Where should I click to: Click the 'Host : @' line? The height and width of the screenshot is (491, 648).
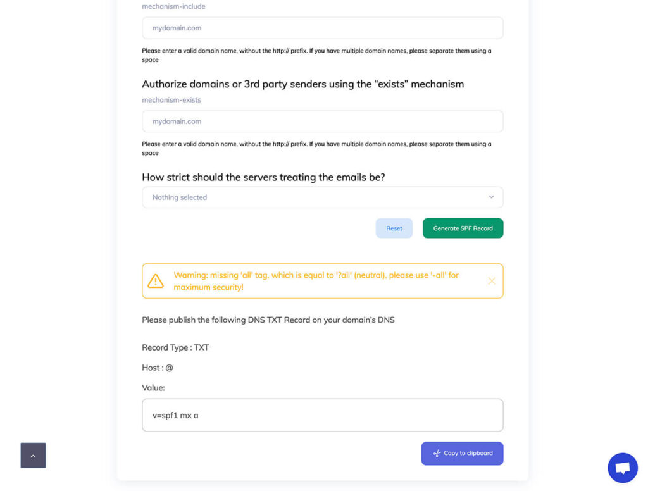(158, 368)
